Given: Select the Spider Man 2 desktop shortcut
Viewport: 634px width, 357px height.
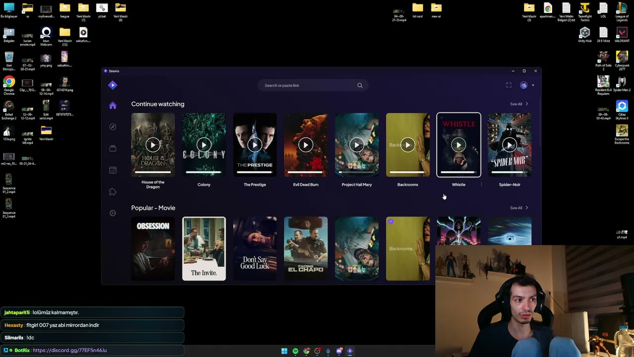Looking at the screenshot, I should click(622, 83).
